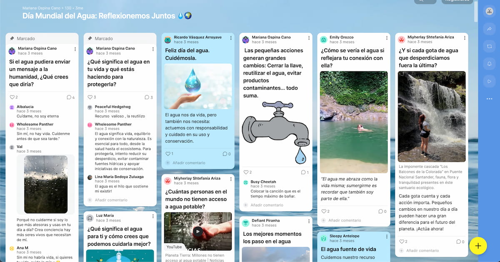
Task: Click commenter name Busy Cheetah
Action: (x=263, y=182)
